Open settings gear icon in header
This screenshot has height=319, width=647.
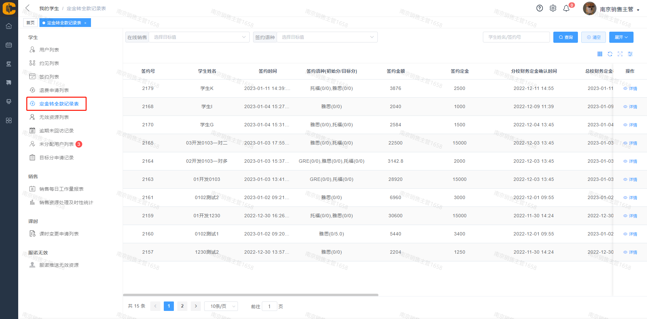553,8
